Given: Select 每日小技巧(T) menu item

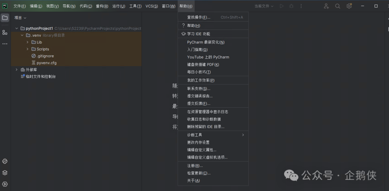Looking at the screenshot, I should (213, 72).
